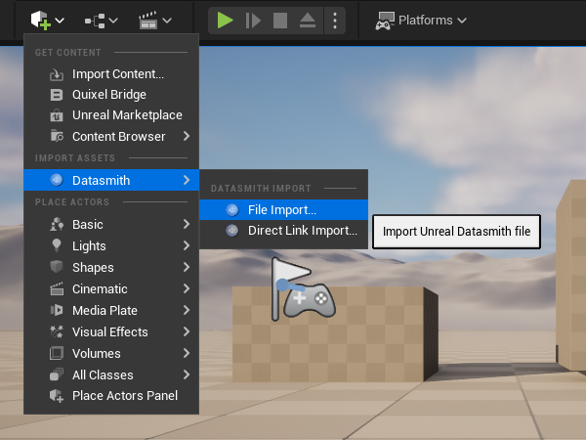The width and height of the screenshot is (586, 440).
Task: Click the Visual Effects sparkle icon
Action: 57,331
